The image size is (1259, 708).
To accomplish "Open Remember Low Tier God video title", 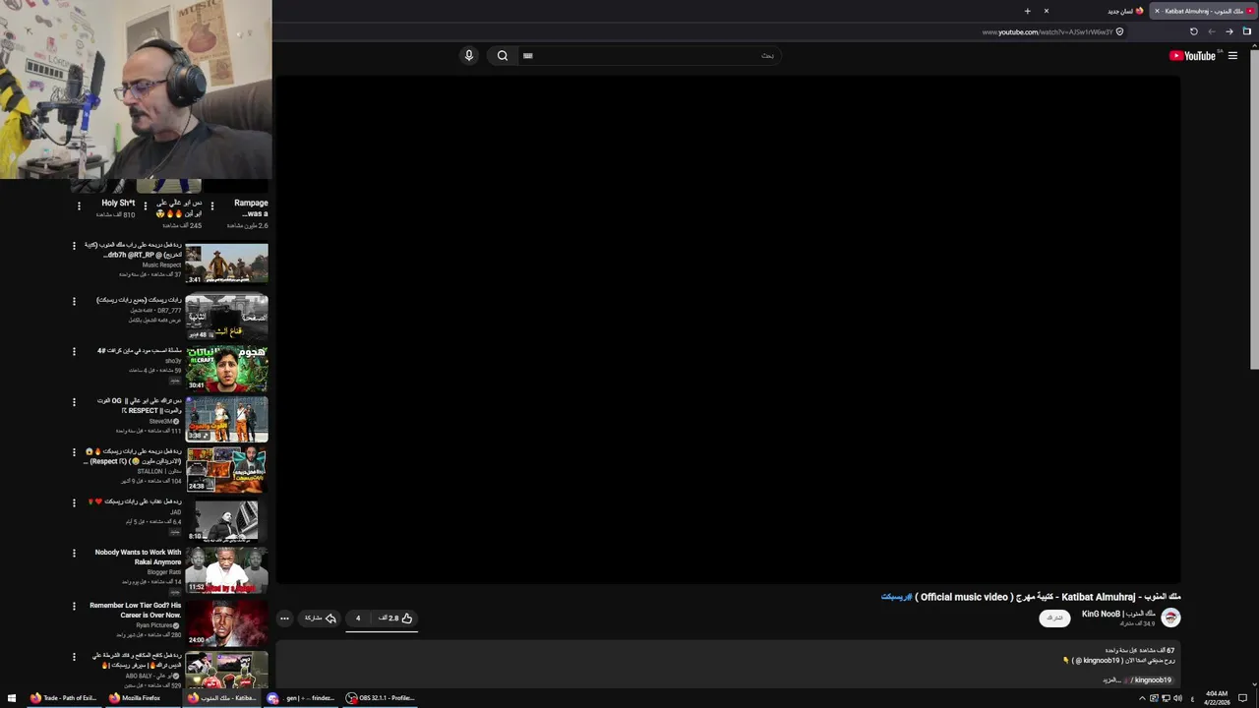I will (x=136, y=611).
